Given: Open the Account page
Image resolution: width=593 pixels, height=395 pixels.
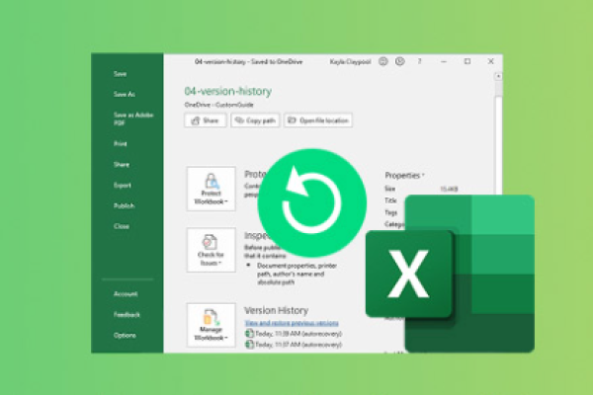Looking at the screenshot, I should (126, 293).
